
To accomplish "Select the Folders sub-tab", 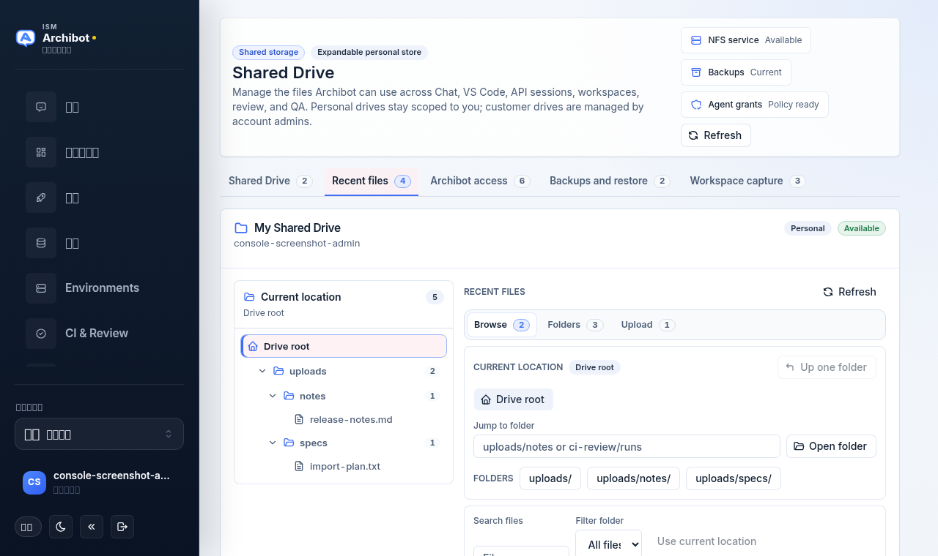I will coord(575,325).
